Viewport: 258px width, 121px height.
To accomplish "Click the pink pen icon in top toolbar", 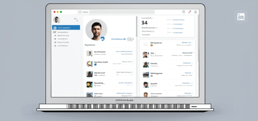I will 189,12.
